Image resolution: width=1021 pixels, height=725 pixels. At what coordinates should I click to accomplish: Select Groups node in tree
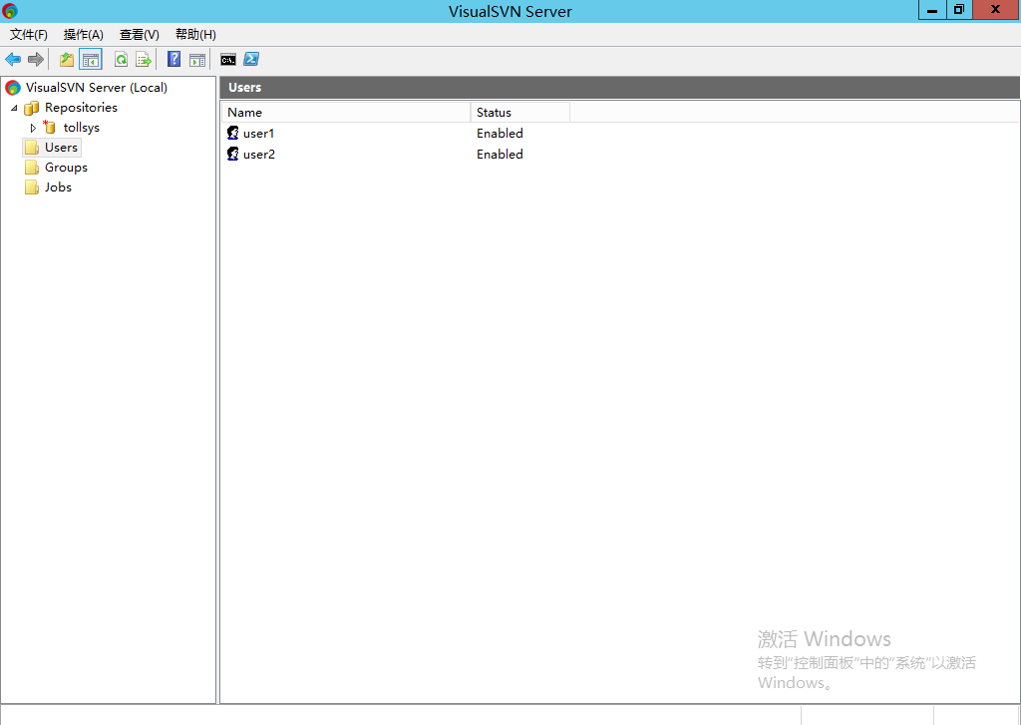66,168
